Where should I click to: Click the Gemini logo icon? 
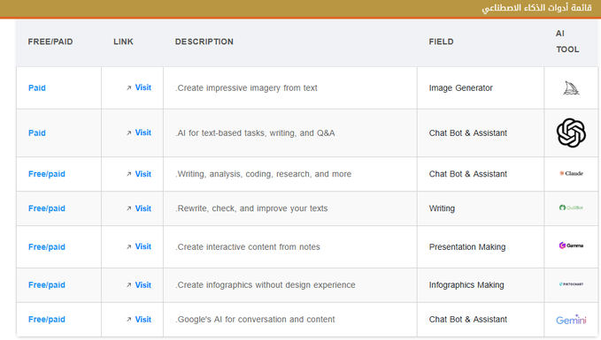[x=571, y=320]
